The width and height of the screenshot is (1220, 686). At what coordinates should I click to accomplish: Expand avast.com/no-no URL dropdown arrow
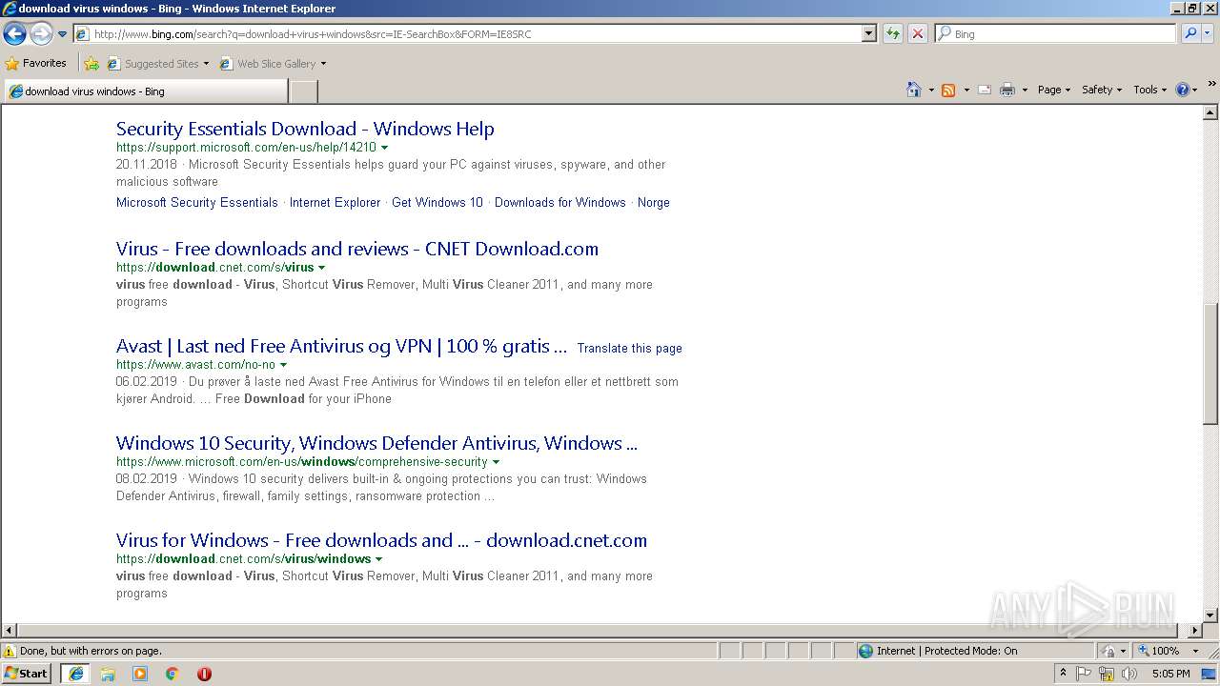pyautogui.click(x=283, y=365)
